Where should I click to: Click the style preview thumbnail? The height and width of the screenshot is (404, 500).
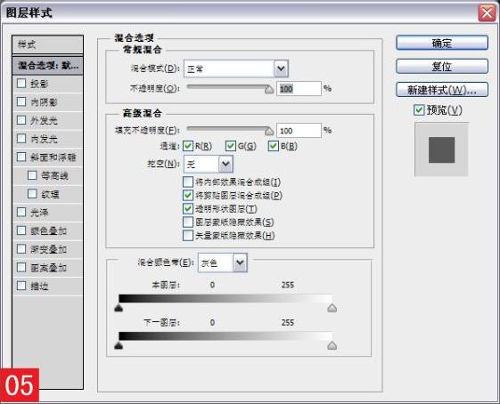pyautogui.click(x=441, y=149)
